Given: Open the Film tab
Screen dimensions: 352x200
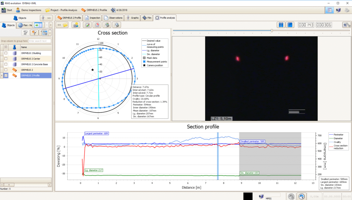Looking at the screenshot, I should 147,18.
